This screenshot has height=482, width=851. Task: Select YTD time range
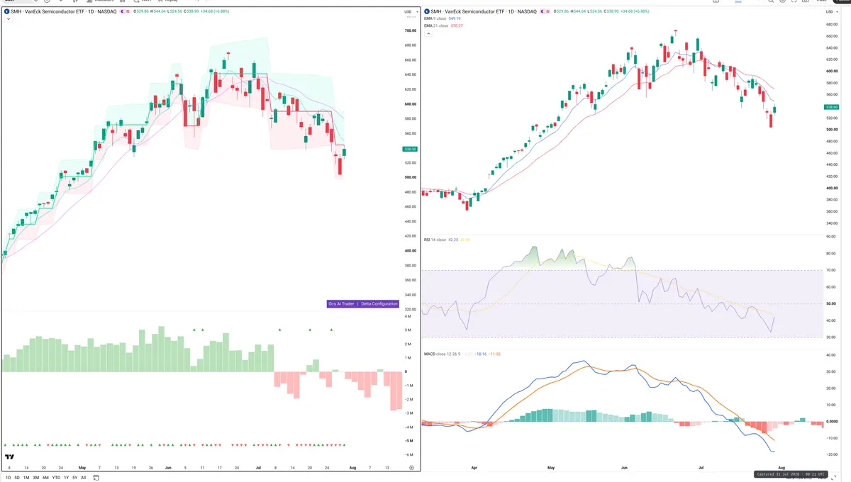56,478
